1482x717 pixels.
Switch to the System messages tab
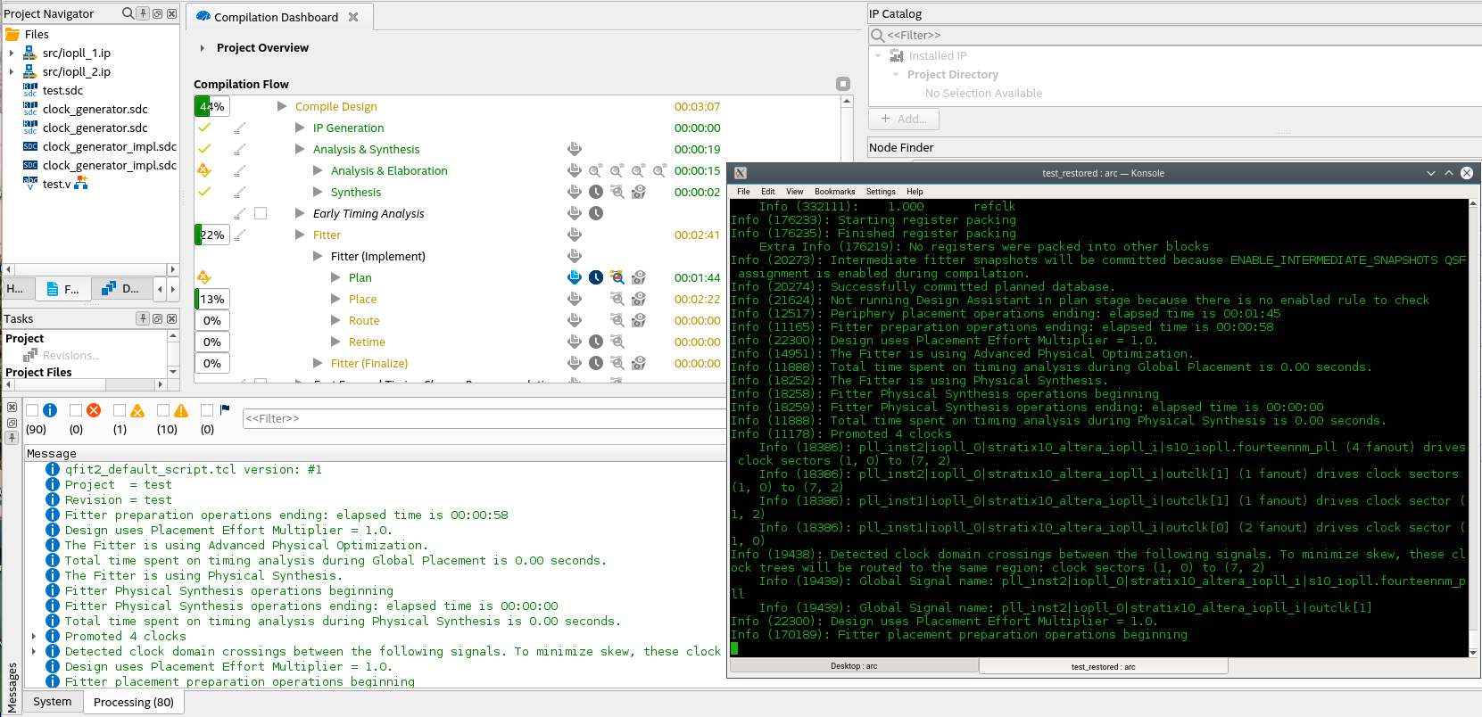(x=52, y=702)
